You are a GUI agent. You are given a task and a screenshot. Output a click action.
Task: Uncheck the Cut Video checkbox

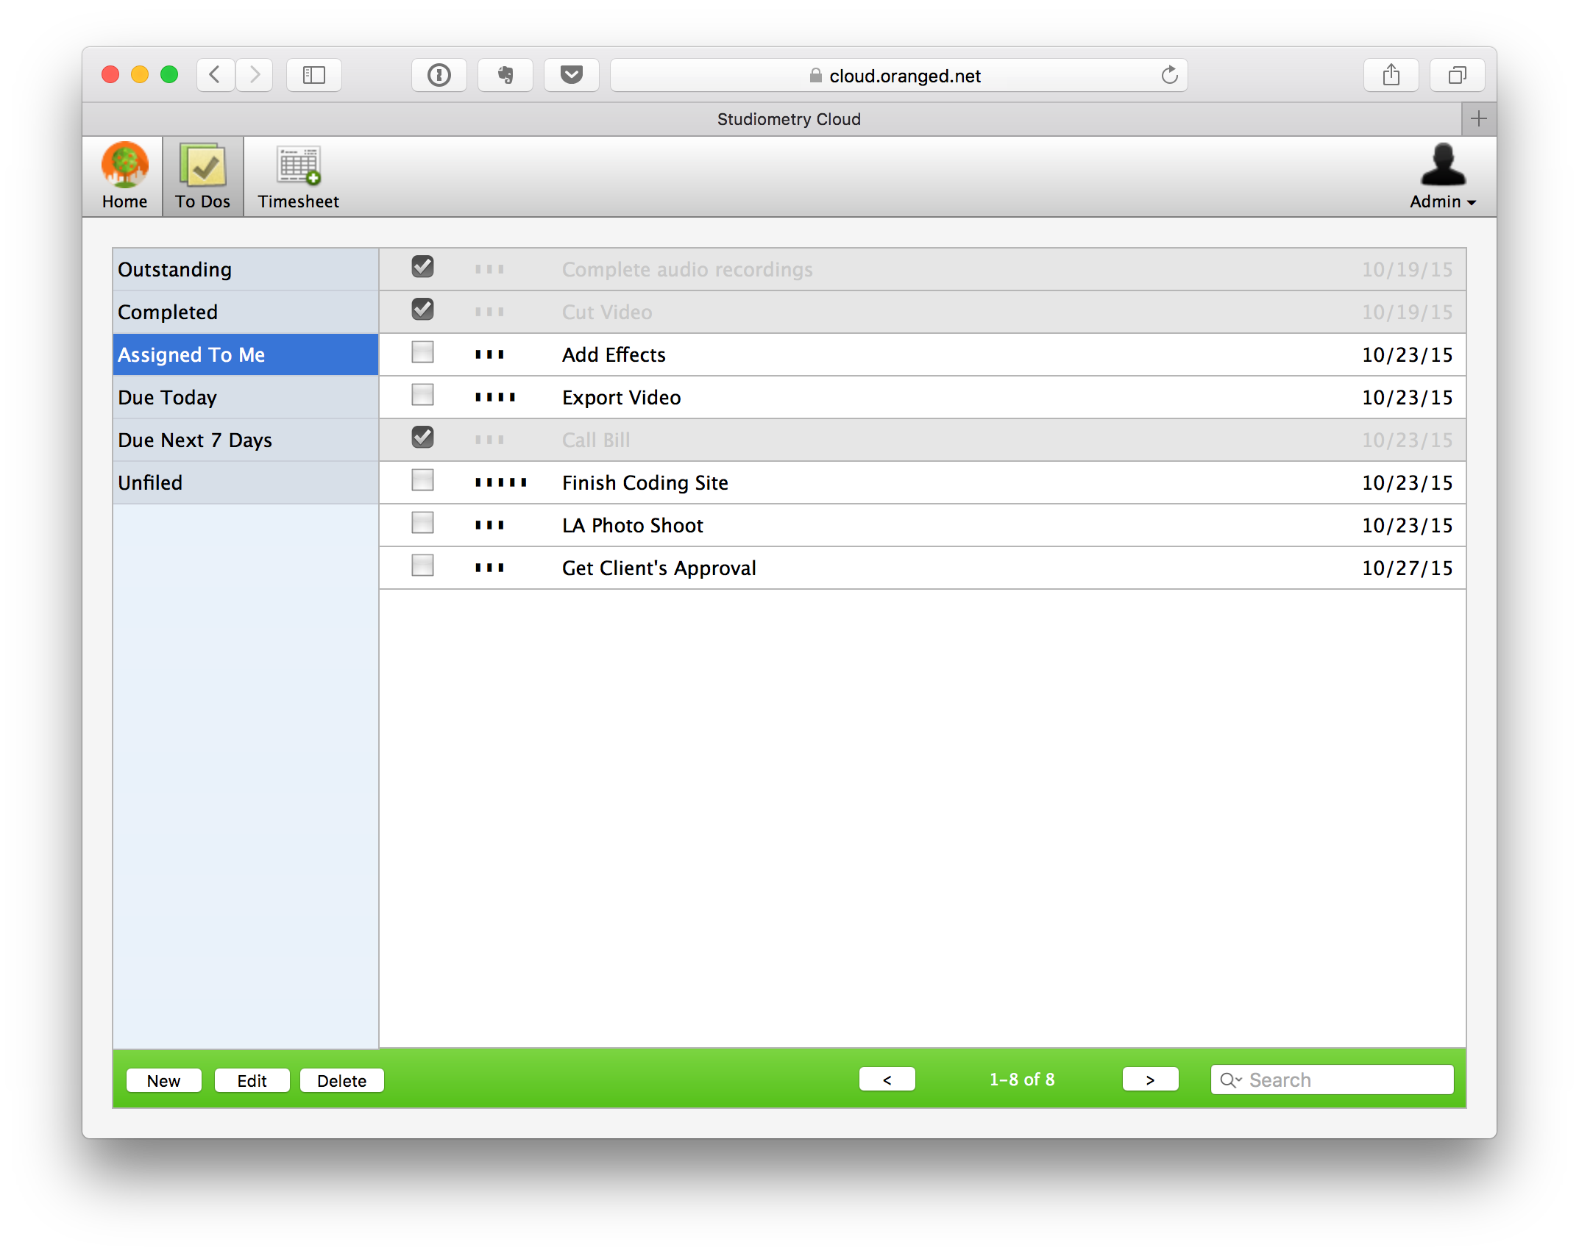coord(422,310)
